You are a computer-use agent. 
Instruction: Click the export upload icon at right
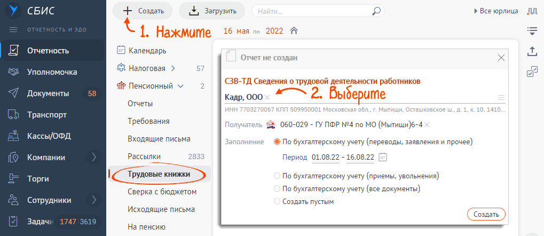[532, 52]
